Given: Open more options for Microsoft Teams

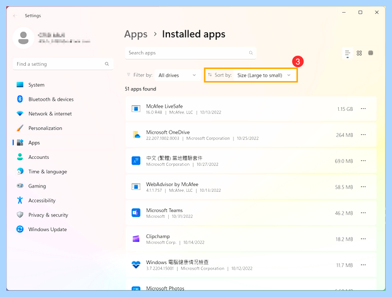Looking at the screenshot, I should point(364,213).
